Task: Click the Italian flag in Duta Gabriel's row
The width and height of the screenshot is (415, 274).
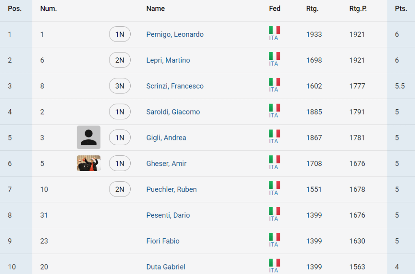Action: point(274,263)
